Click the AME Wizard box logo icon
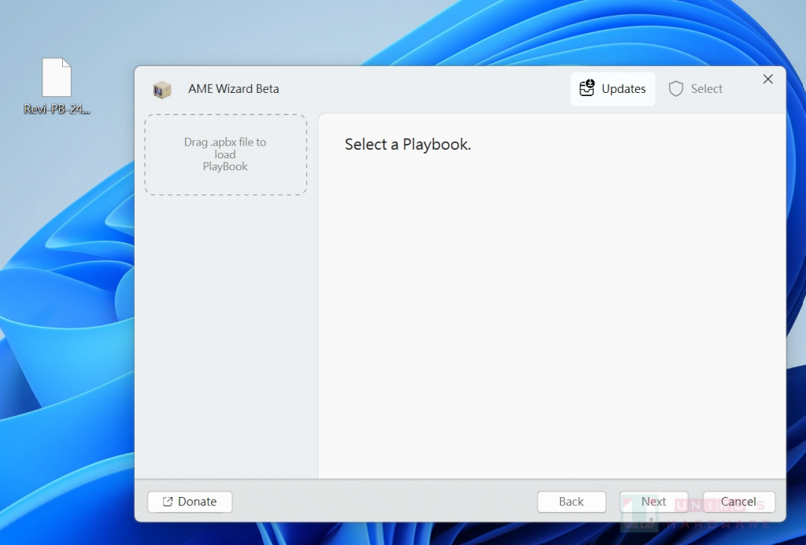Image resolution: width=806 pixels, height=545 pixels. 162,90
